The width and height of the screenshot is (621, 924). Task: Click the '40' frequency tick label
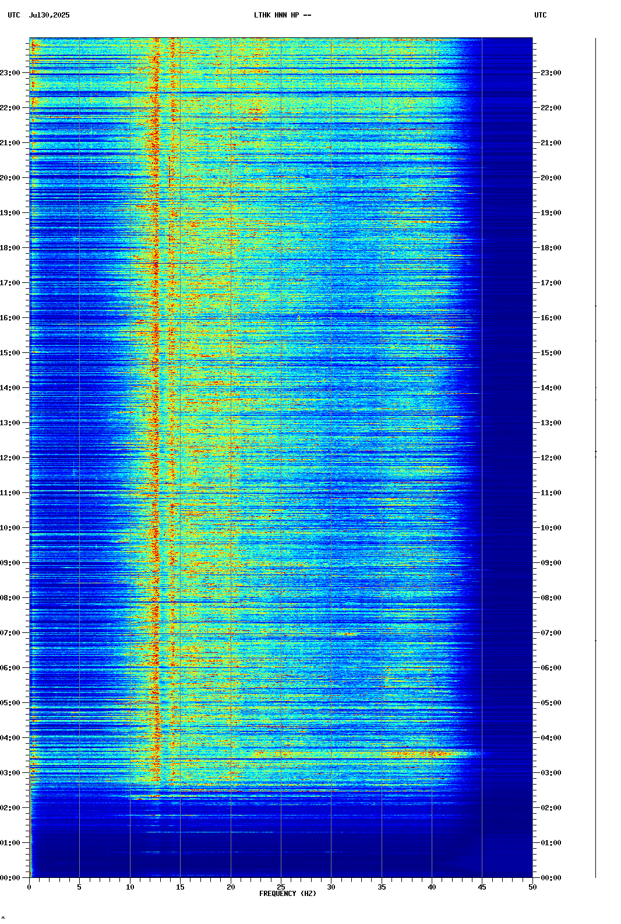(432, 887)
